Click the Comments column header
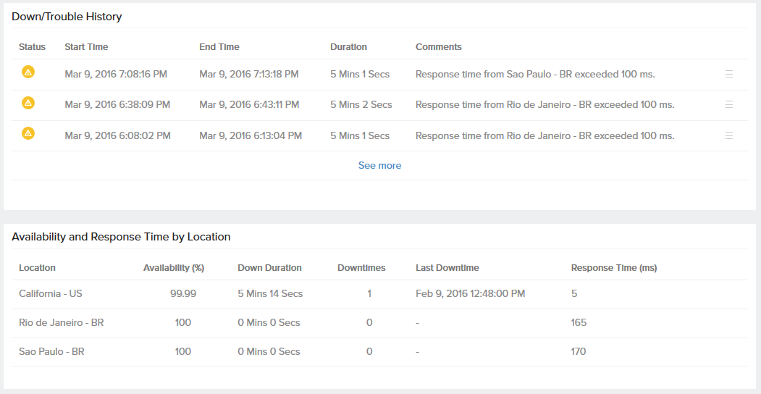This screenshot has height=394, width=761. point(438,47)
